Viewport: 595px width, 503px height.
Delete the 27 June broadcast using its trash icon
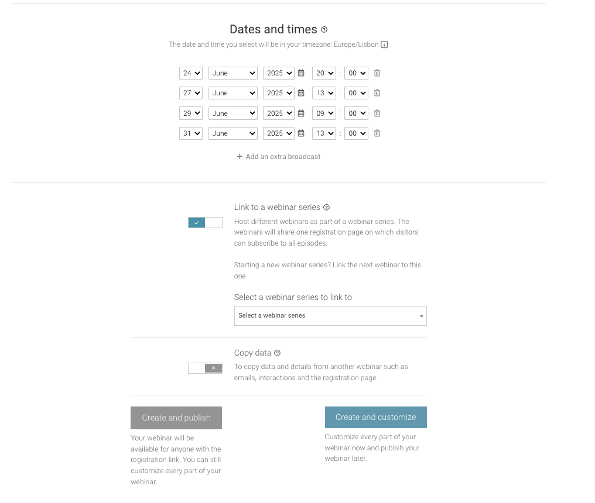point(377,92)
